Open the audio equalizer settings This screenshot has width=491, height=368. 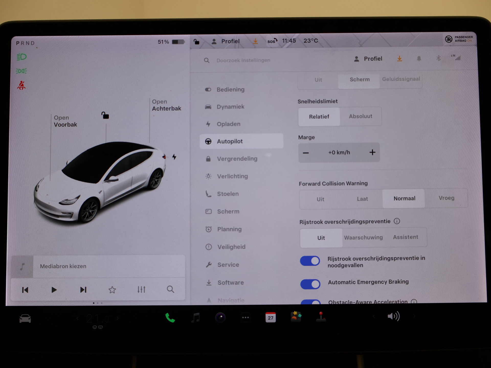(141, 290)
